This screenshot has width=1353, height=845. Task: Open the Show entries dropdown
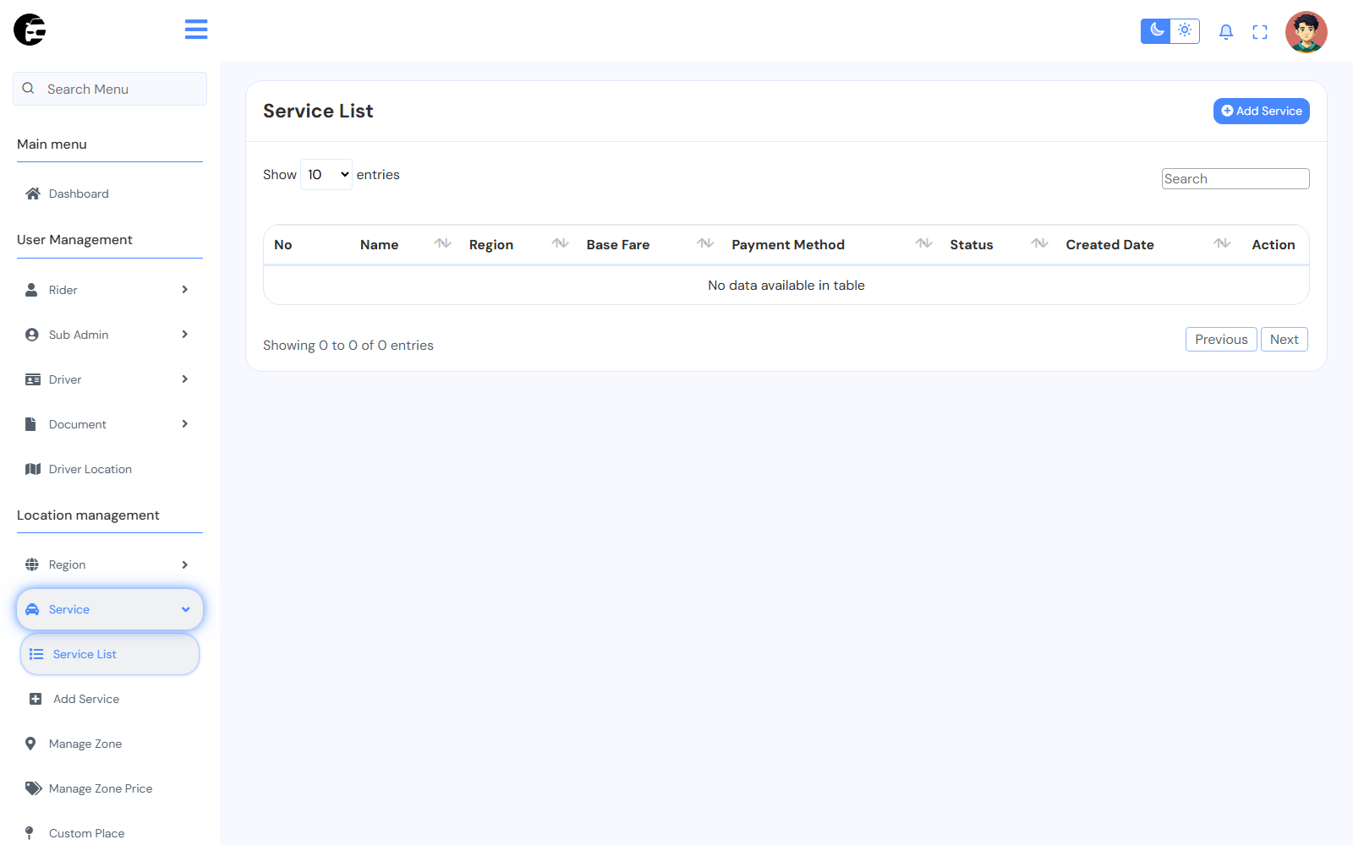326,175
